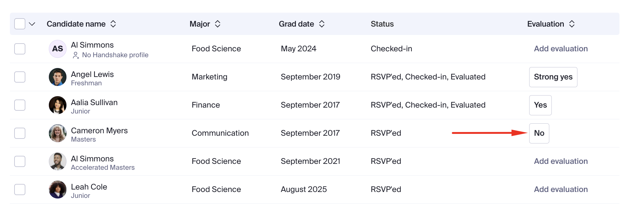This screenshot has width=638, height=209.
Task: Open Al Simmons AS initials avatar
Action: (x=58, y=49)
